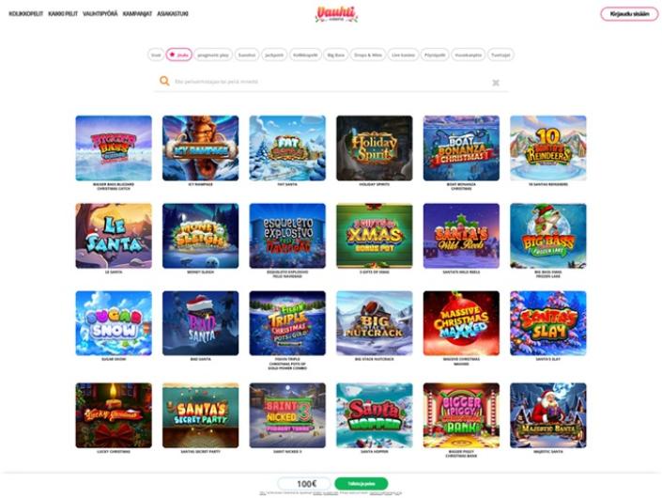Image resolution: width=662 pixels, height=498 pixels.
Task: Click the Kirjaudu sisään login button
Action: 629,14
